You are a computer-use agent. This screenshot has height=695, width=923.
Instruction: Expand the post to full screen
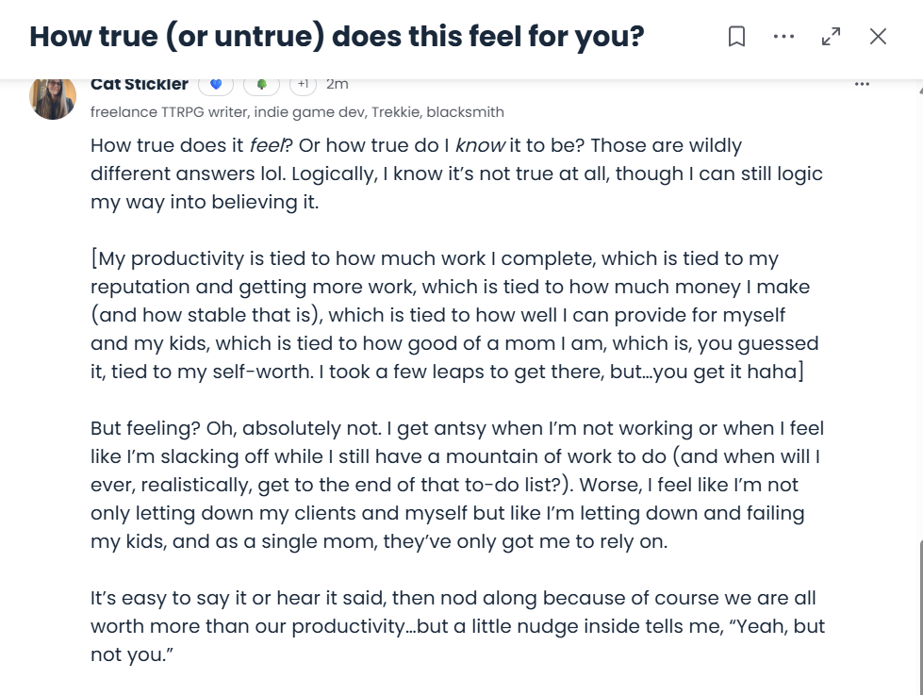coord(831,37)
